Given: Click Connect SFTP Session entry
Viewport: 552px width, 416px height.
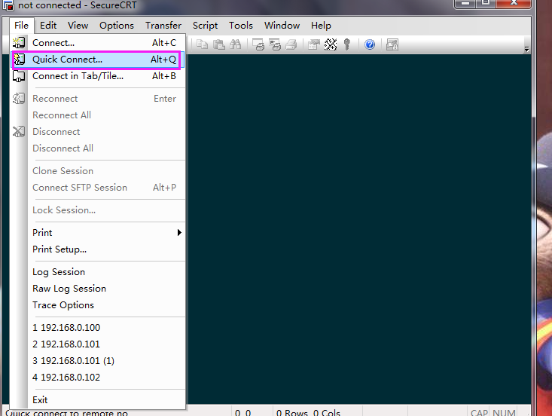Looking at the screenshot, I should pyautogui.click(x=97, y=188).
